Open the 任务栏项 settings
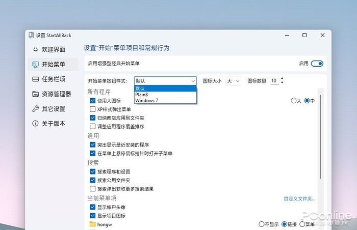Screen dimensions: 357x230 pos(53,79)
